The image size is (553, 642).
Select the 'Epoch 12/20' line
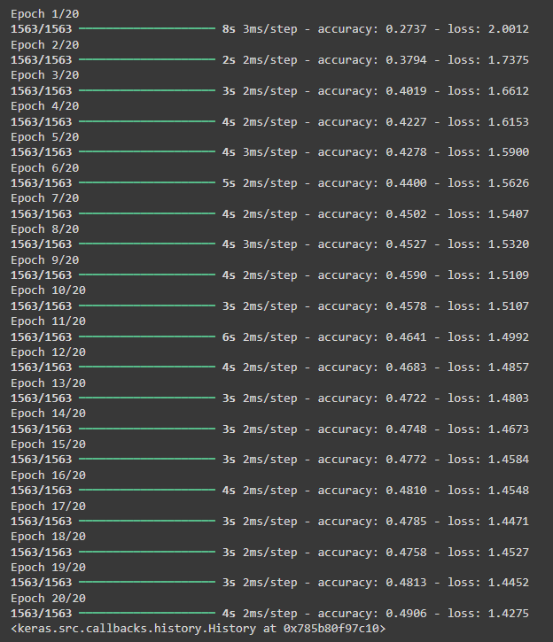[48, 352]
